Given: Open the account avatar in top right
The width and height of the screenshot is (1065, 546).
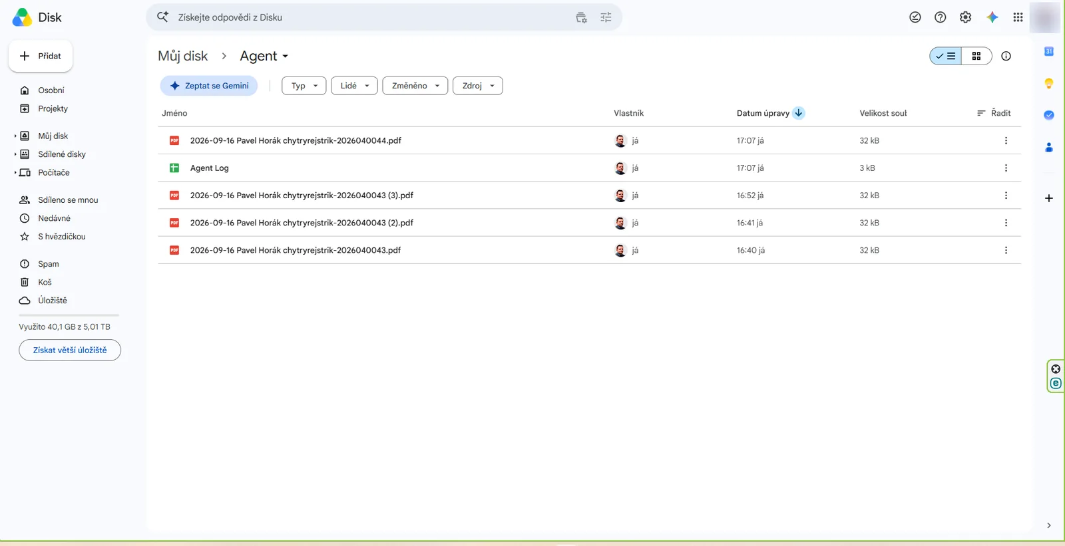Looking at the screenshot, I should (1044, 17).
